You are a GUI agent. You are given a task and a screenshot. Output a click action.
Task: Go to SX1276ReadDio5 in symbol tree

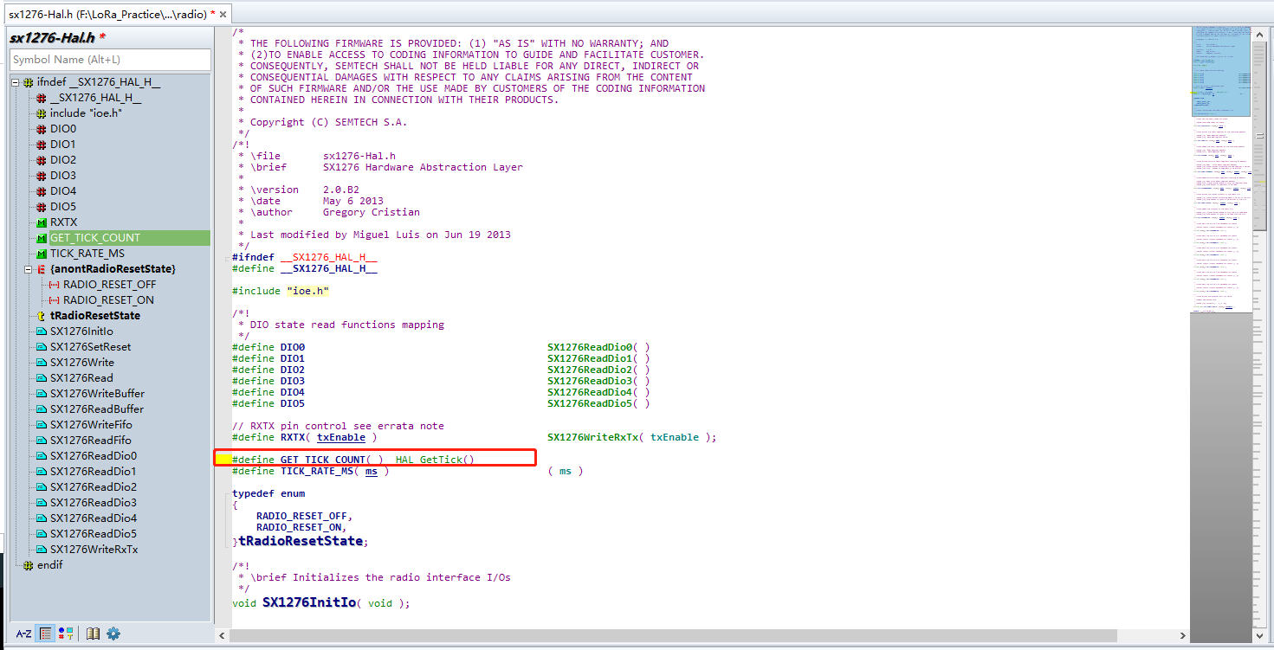(93, 534)
